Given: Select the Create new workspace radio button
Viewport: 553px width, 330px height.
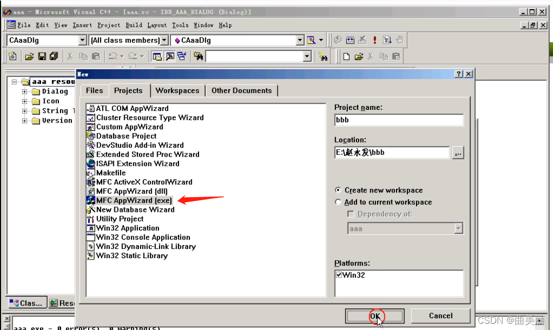Looking at the screenshot, I should pos(338,190).
